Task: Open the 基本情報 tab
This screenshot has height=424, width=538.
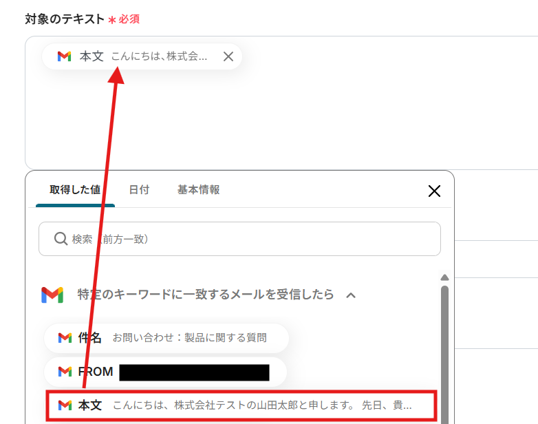Action: pos(198,190)
